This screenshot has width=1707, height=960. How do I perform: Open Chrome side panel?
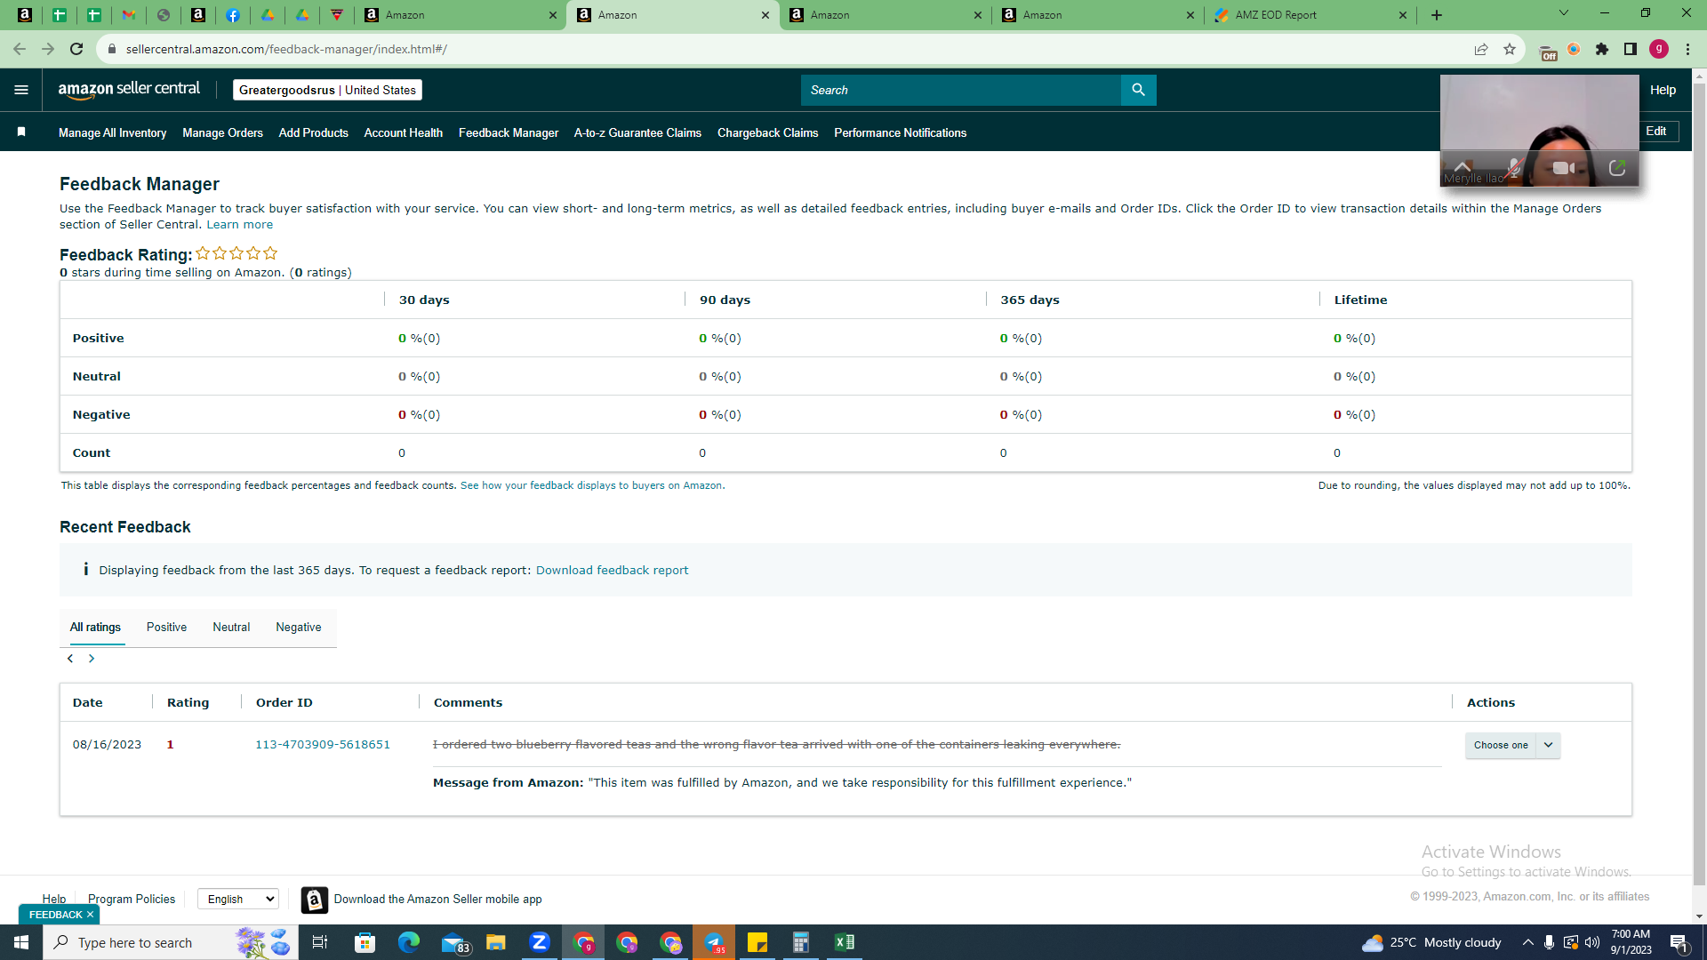1631,49
